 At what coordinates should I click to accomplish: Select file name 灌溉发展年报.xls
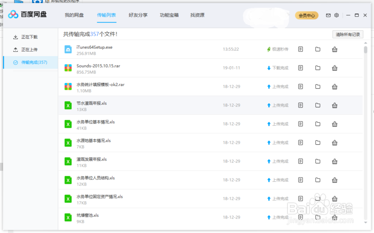(92, 159)
